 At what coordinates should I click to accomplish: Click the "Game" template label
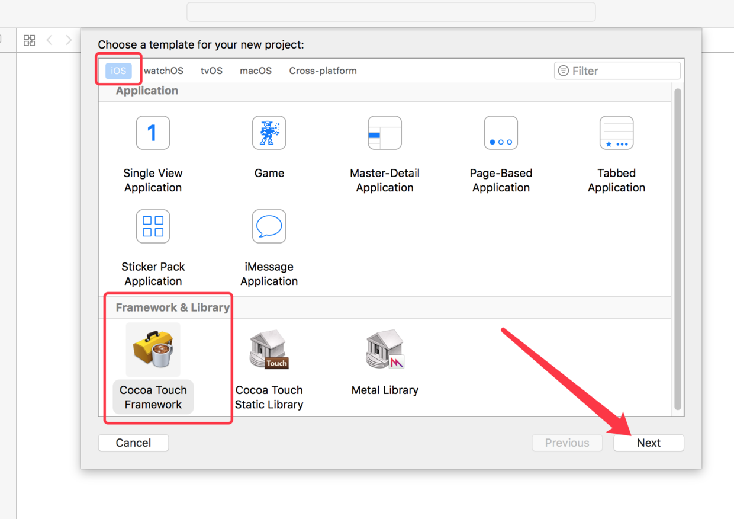(x=269, y=173)
